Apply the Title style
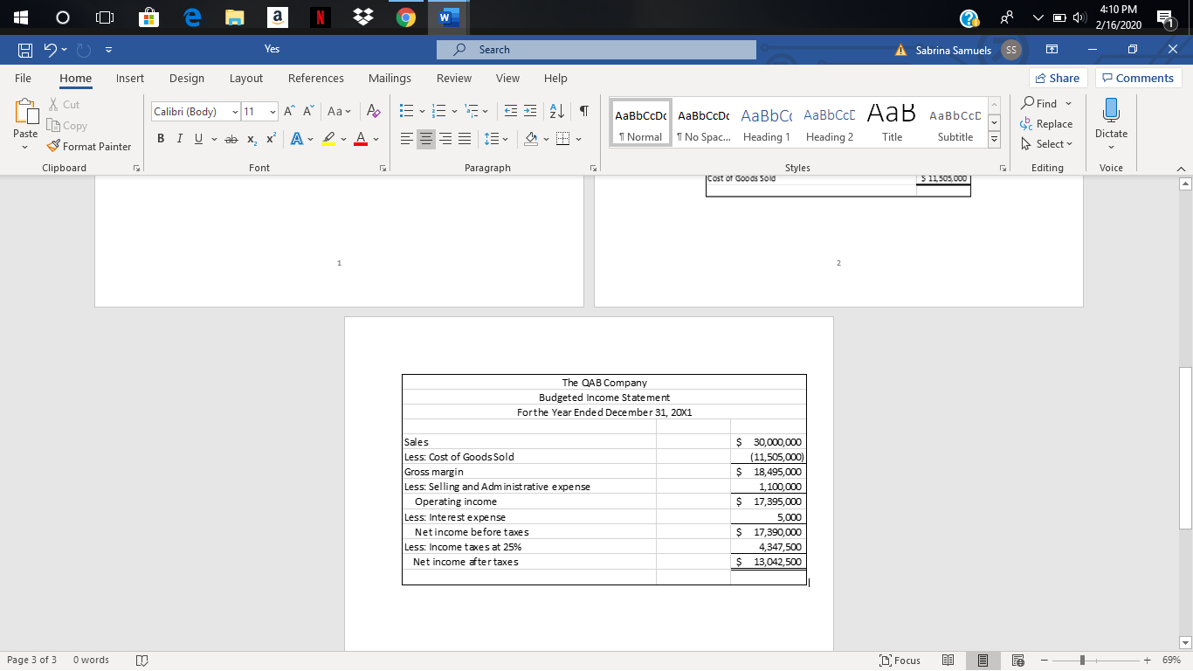Screen dimensions: 1193x671 click(893, 122)
